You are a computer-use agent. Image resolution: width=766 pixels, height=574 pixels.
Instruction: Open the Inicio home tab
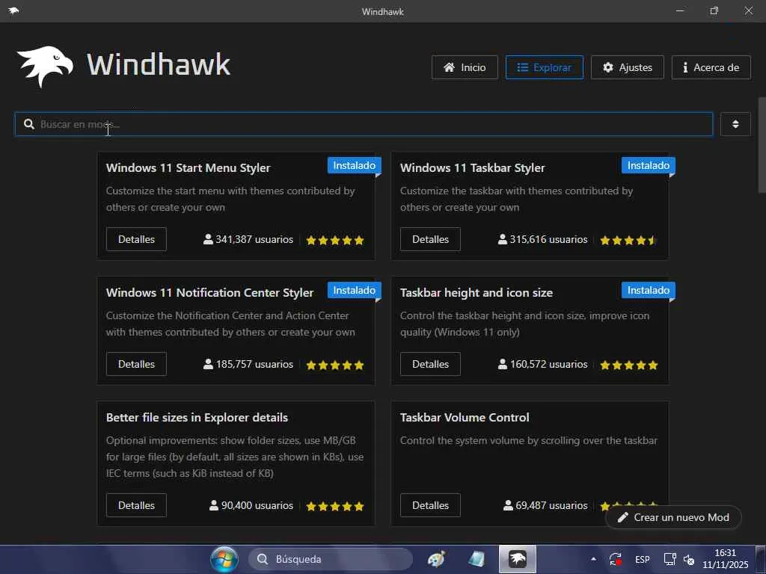pos(465,67)
